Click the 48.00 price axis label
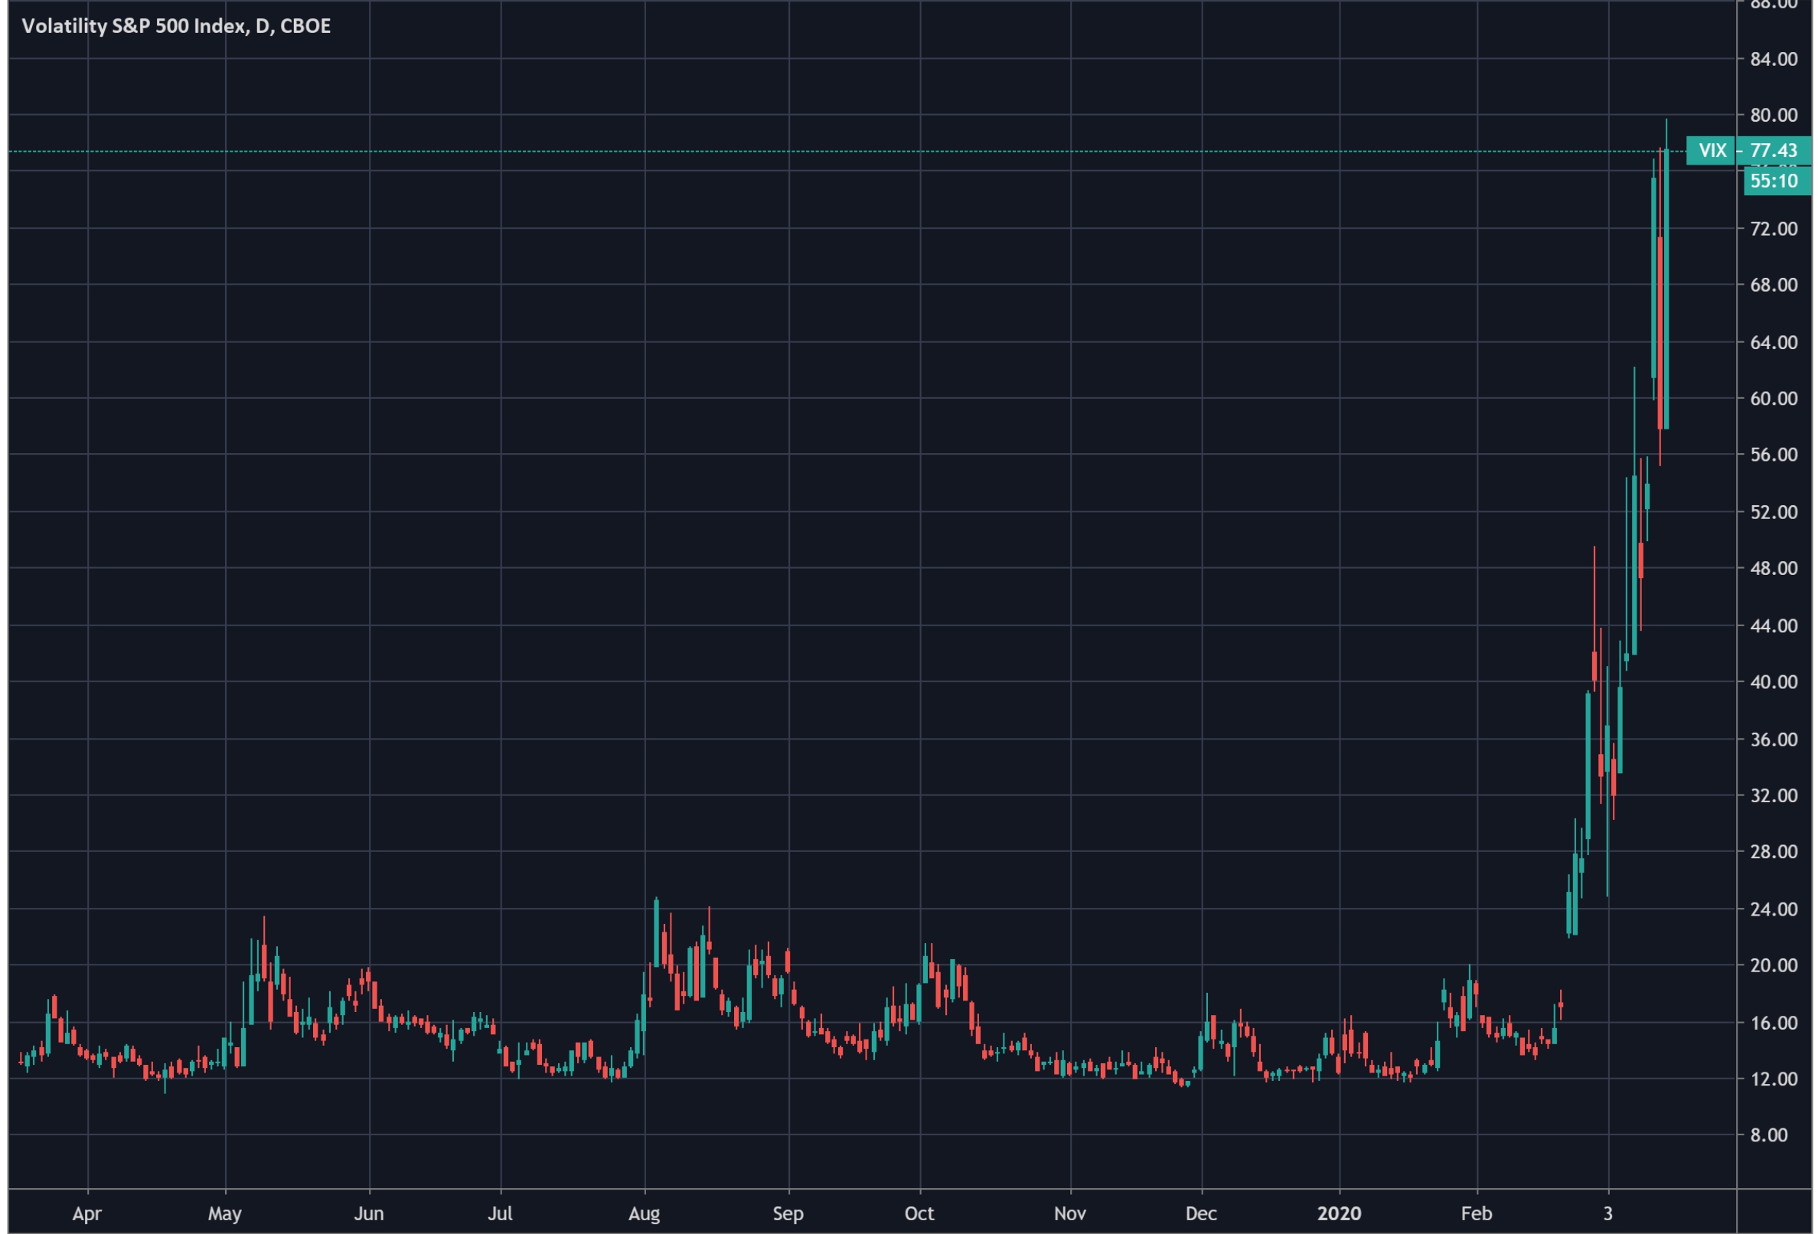The height and width of the screenshot is (1234, 1818). [1774, 568]
